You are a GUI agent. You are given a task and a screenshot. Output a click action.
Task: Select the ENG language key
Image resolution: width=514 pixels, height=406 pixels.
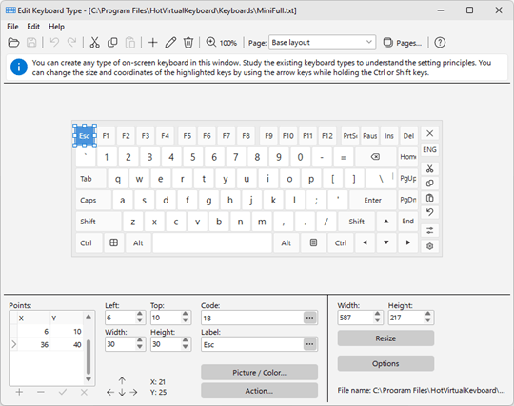[429, 149]
